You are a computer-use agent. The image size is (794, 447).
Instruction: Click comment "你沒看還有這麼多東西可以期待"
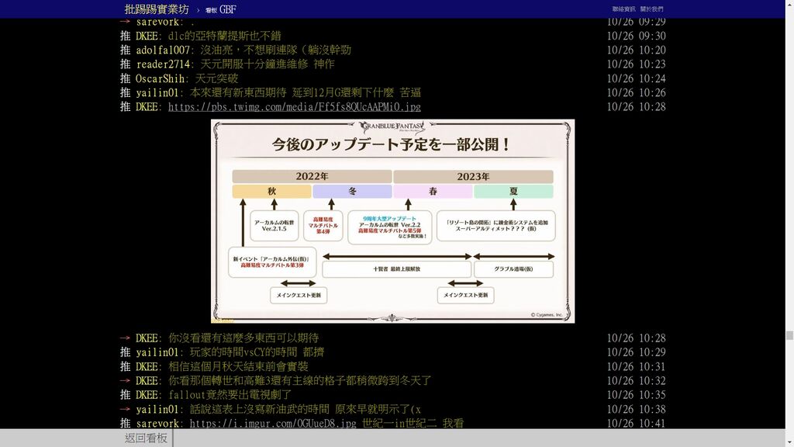[243, 338]
